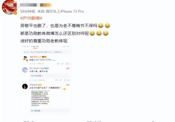Image resolution: width=175 pixels, height=122 pixels.
Task: Open the #尹肖删博# hashtag topic
Action: pyautogui.click(x=31, y=18)
